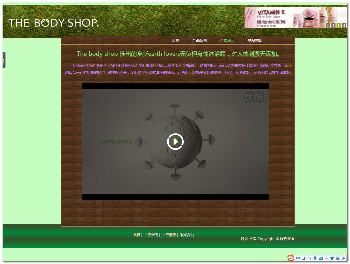Click the Sogou input method S logo
This screenshot has width=350, height=264.
[x=291, y=258]
